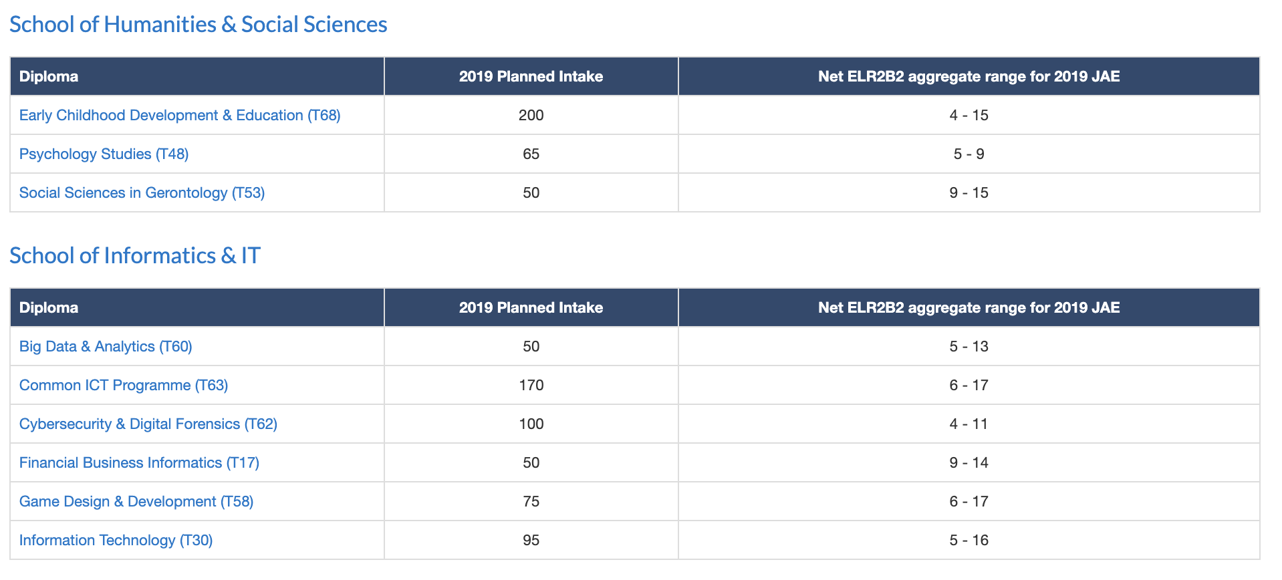
Task: Open Early Childhood Development & Education (T68) link
Action: (x=180, y=116)
